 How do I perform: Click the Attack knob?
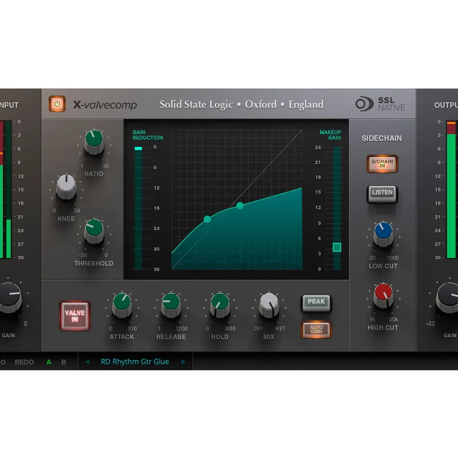click(x=122, y=305)
